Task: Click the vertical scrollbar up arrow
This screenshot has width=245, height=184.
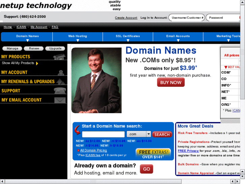Action: (x=243, y=2)
